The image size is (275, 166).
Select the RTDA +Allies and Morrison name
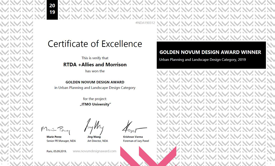tap(95, 65)
